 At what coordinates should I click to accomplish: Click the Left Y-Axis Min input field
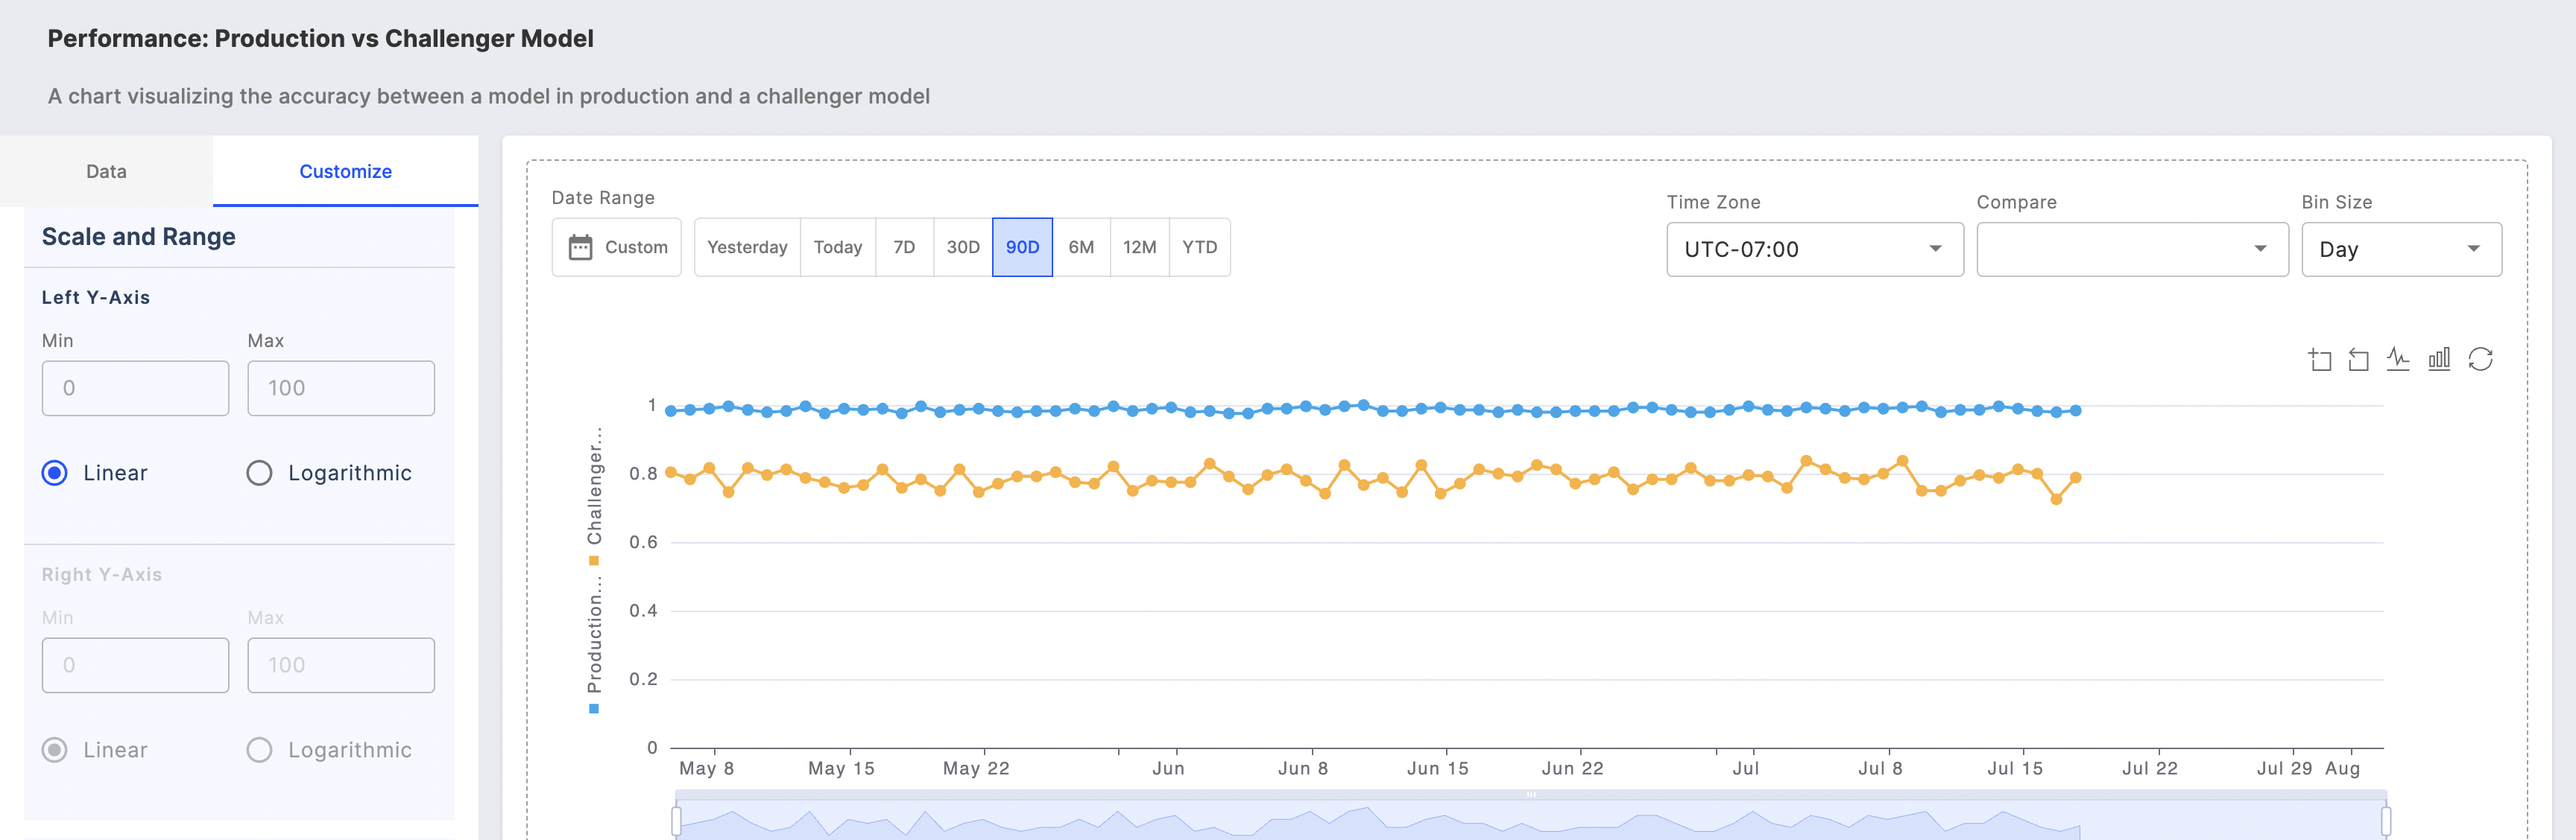[x=135, y=387]
